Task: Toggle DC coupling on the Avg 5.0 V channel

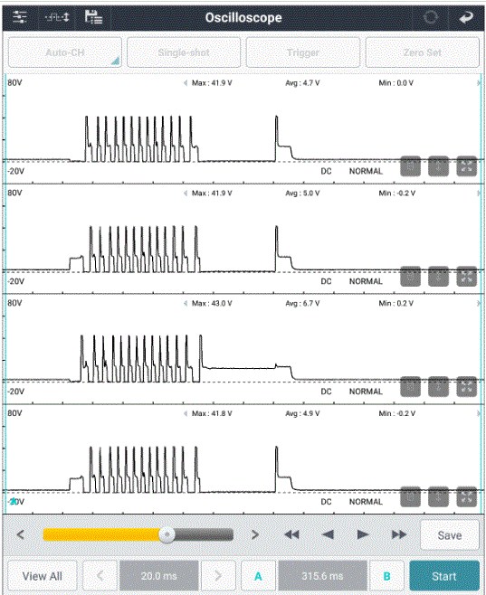Action: coord(326,281)
